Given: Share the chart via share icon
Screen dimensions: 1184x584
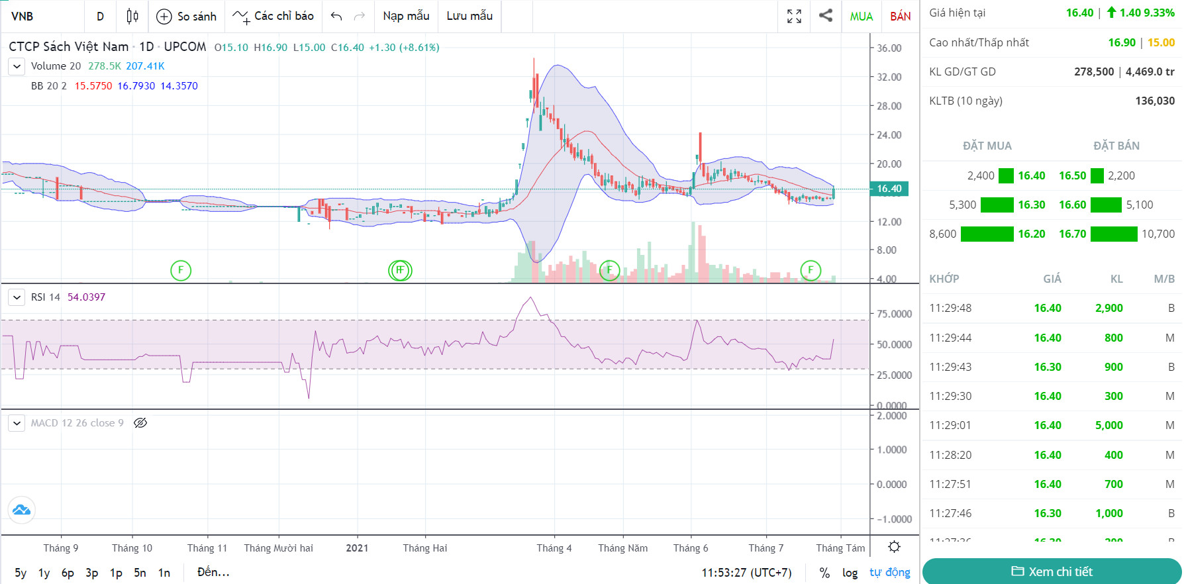Looking at the screenshot, I should pyautogui.click(x=825, y=16).
